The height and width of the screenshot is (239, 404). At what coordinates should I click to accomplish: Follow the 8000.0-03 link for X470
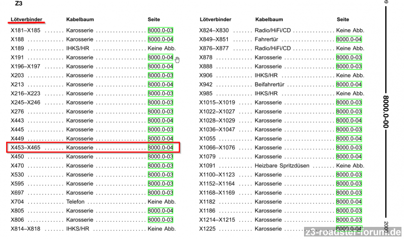pyautogui.click(x=161, y=166)
